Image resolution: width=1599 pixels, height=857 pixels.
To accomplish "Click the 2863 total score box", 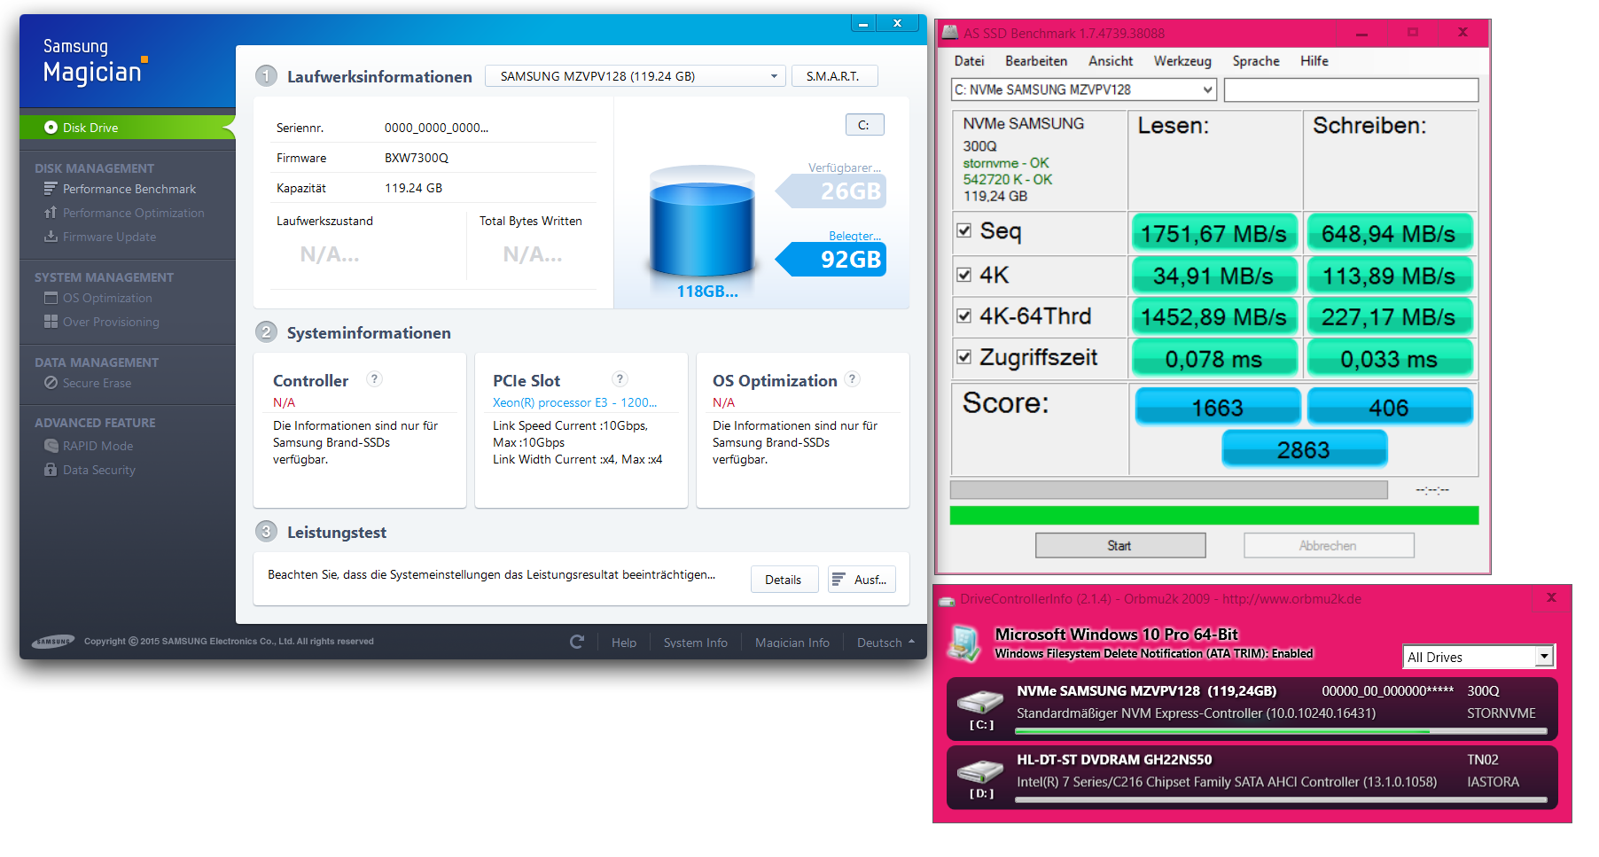I will coord(1304,449).
